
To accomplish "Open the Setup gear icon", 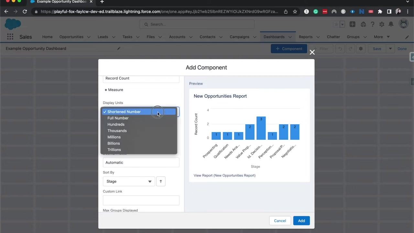I will 382,24.
